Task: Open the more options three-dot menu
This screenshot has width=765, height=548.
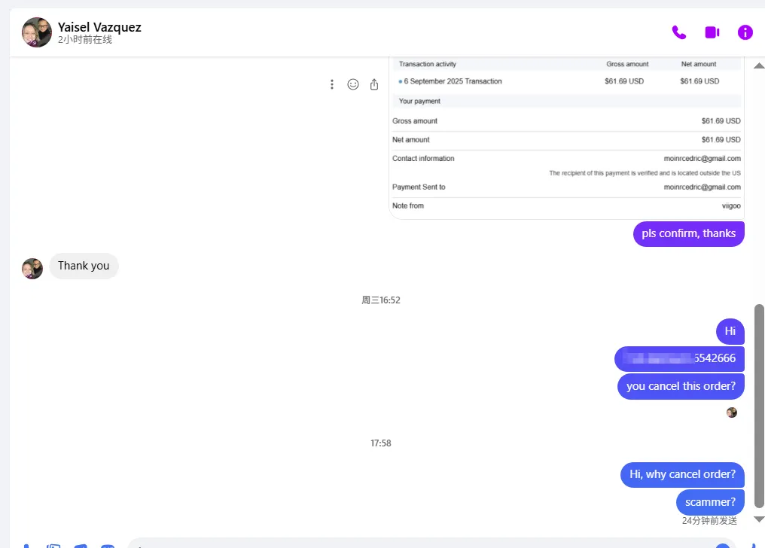Action: [332, 84]
